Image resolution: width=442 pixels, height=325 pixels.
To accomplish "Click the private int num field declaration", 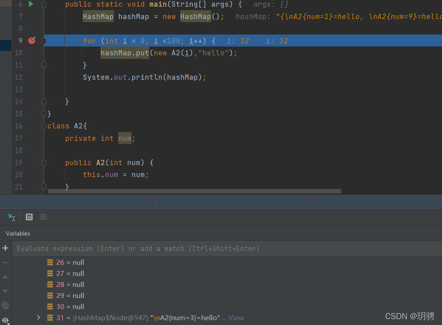I will (x=101, y=139).
